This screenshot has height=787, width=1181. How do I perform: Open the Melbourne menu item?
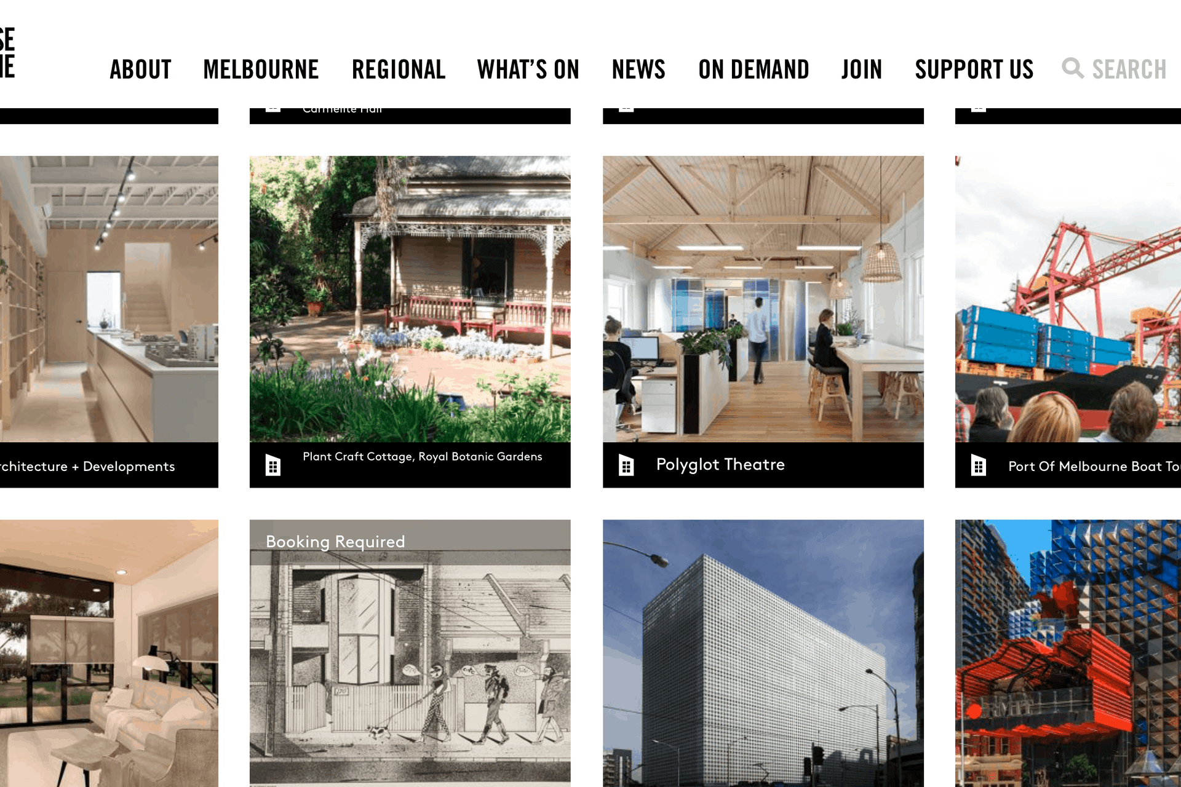(x=261, y=69)
